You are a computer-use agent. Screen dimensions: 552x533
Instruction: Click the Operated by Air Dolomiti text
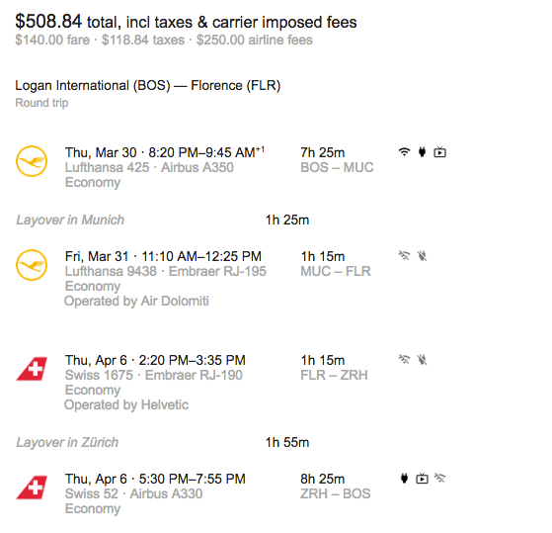click(136, 301)
